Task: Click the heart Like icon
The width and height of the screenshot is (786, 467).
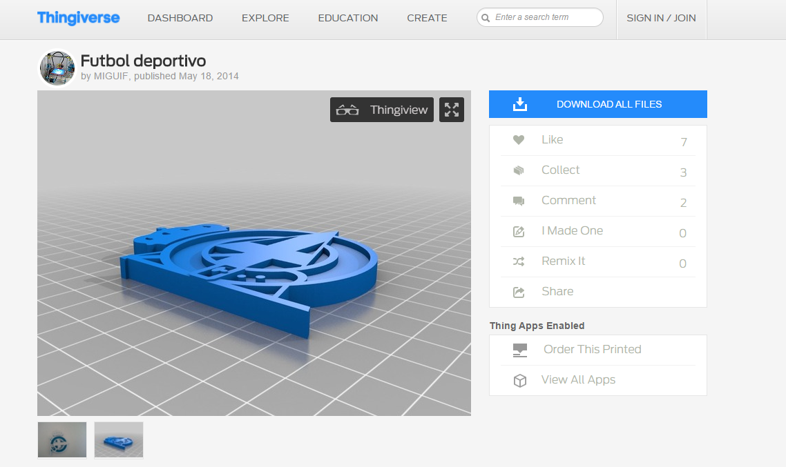Action: pyautogui.click(x=518, y=139)
